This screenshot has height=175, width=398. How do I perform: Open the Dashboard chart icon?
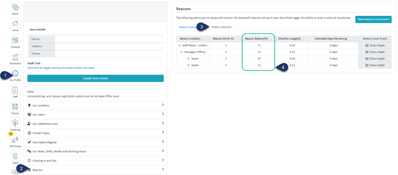tap(15, 57)
